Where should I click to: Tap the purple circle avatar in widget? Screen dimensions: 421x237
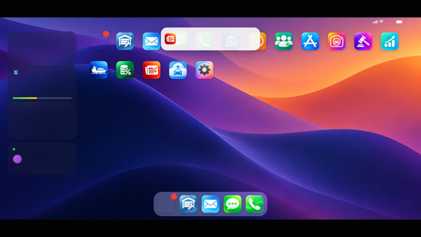point(17,159)
